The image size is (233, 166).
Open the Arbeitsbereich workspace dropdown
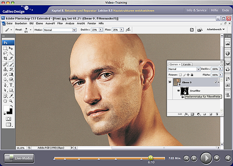tap(216, 30)
